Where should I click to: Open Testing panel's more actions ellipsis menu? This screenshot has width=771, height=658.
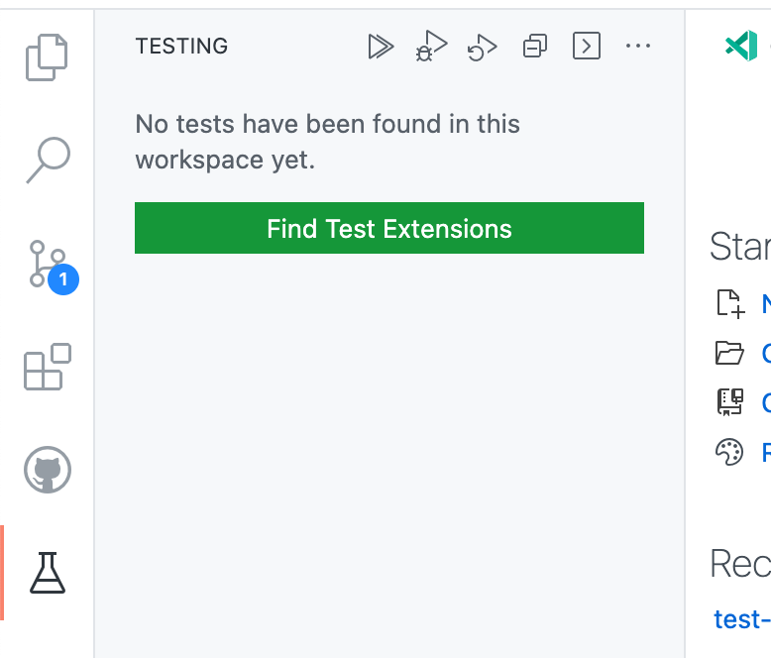point(638,47)
